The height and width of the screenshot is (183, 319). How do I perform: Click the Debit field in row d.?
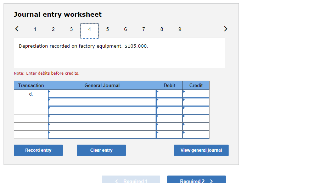(x=169, y=94)
